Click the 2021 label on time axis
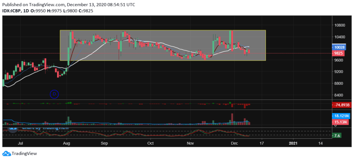Viewport: 354px width, 160px height. click(x=293, y=143)
